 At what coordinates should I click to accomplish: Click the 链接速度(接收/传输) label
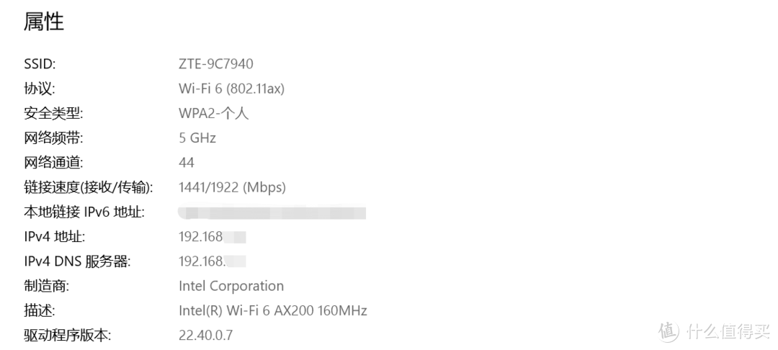pyautogui.click(x=88, y=187)
